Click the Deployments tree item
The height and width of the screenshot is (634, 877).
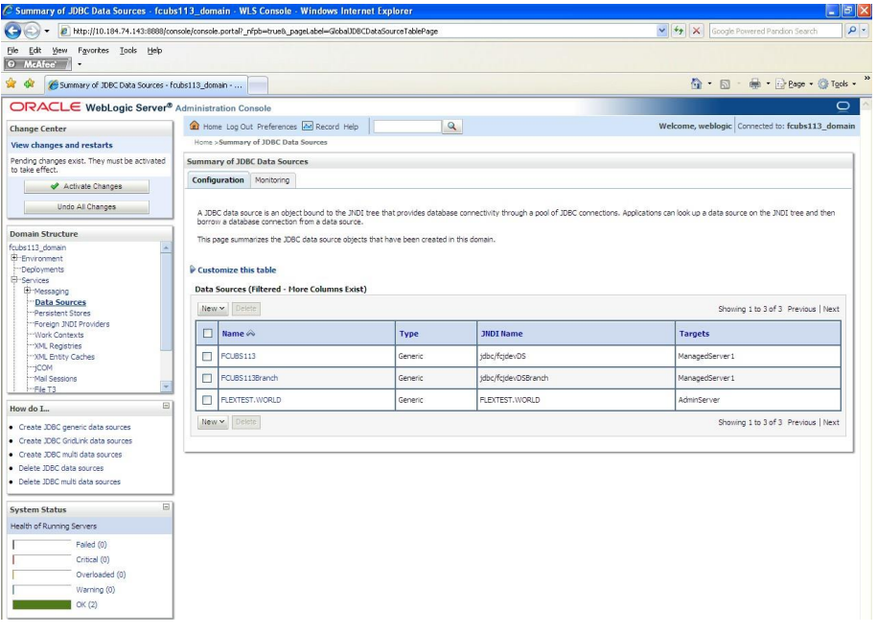pyautogui.click(x=42, y=270)
